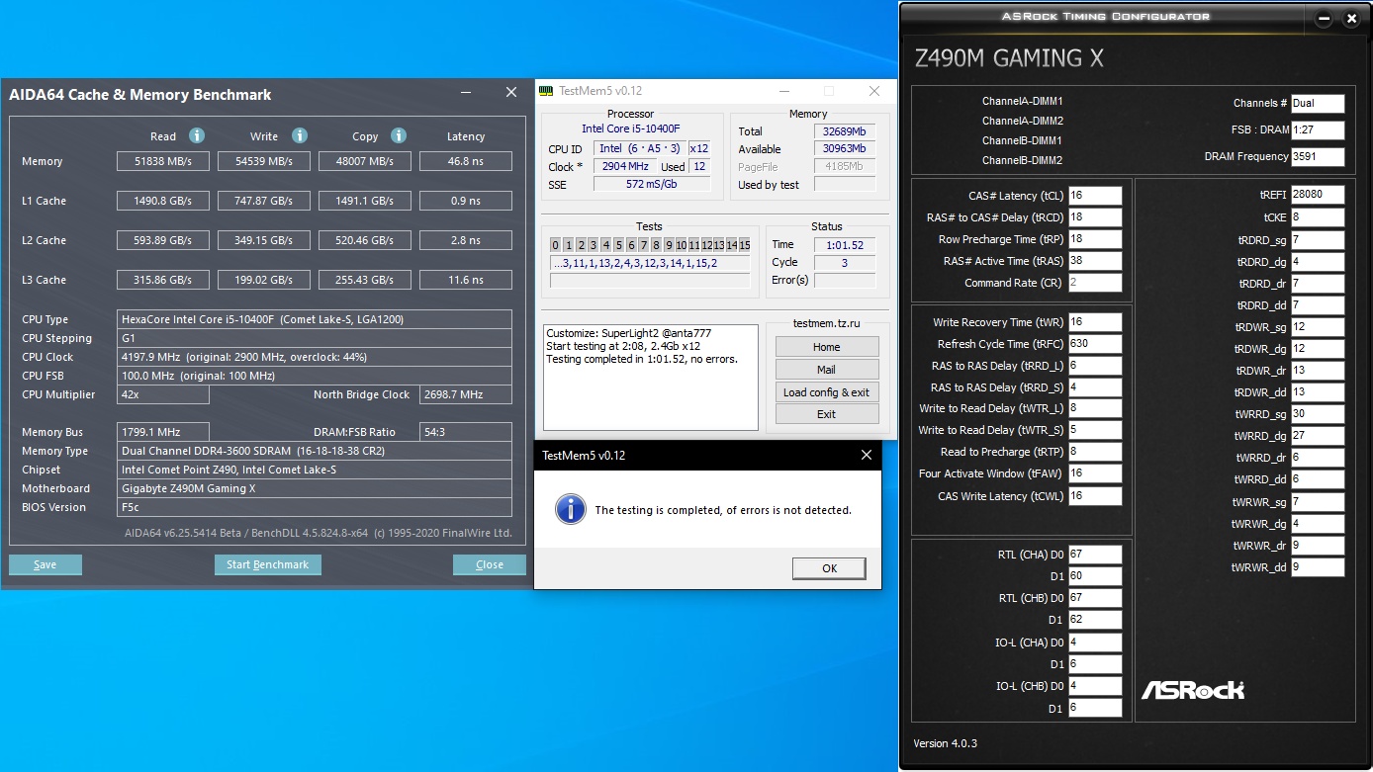Viewport: 1373px width, 772px height.
Task: Save the AIDA64 benchmark result
Action: [46, 564]
